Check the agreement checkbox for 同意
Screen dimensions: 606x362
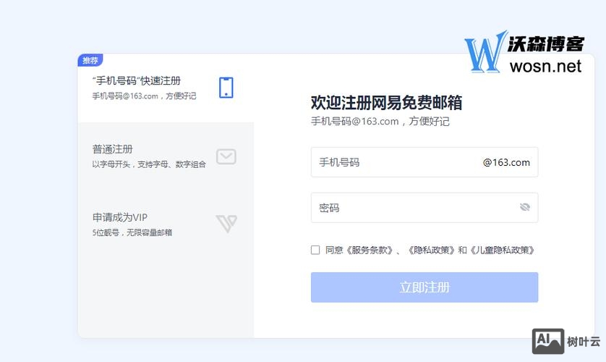[315, 250]
